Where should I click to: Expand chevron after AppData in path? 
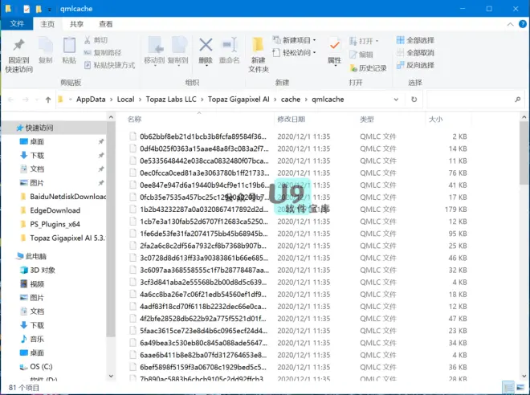point(111,100)
